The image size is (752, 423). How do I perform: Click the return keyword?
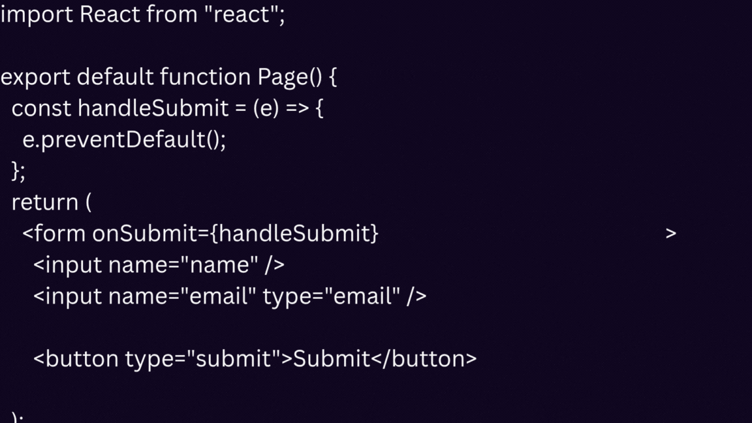(x=44, y=202)
